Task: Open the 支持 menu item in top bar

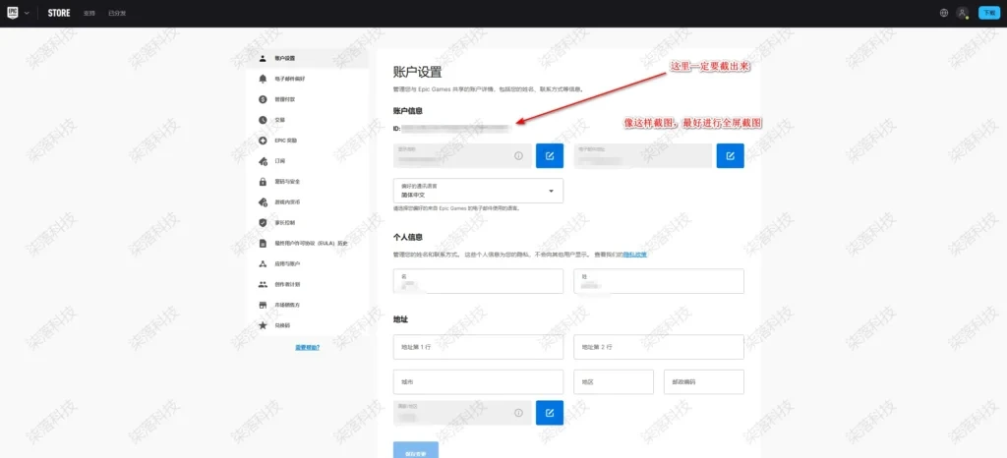Action: pos(89,13)
